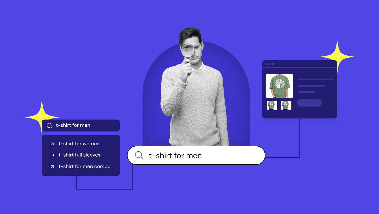Click the magnifier icon in the white search bar
Image resolution: width=379 pixels, height=214 pixels.
[139, 155]
